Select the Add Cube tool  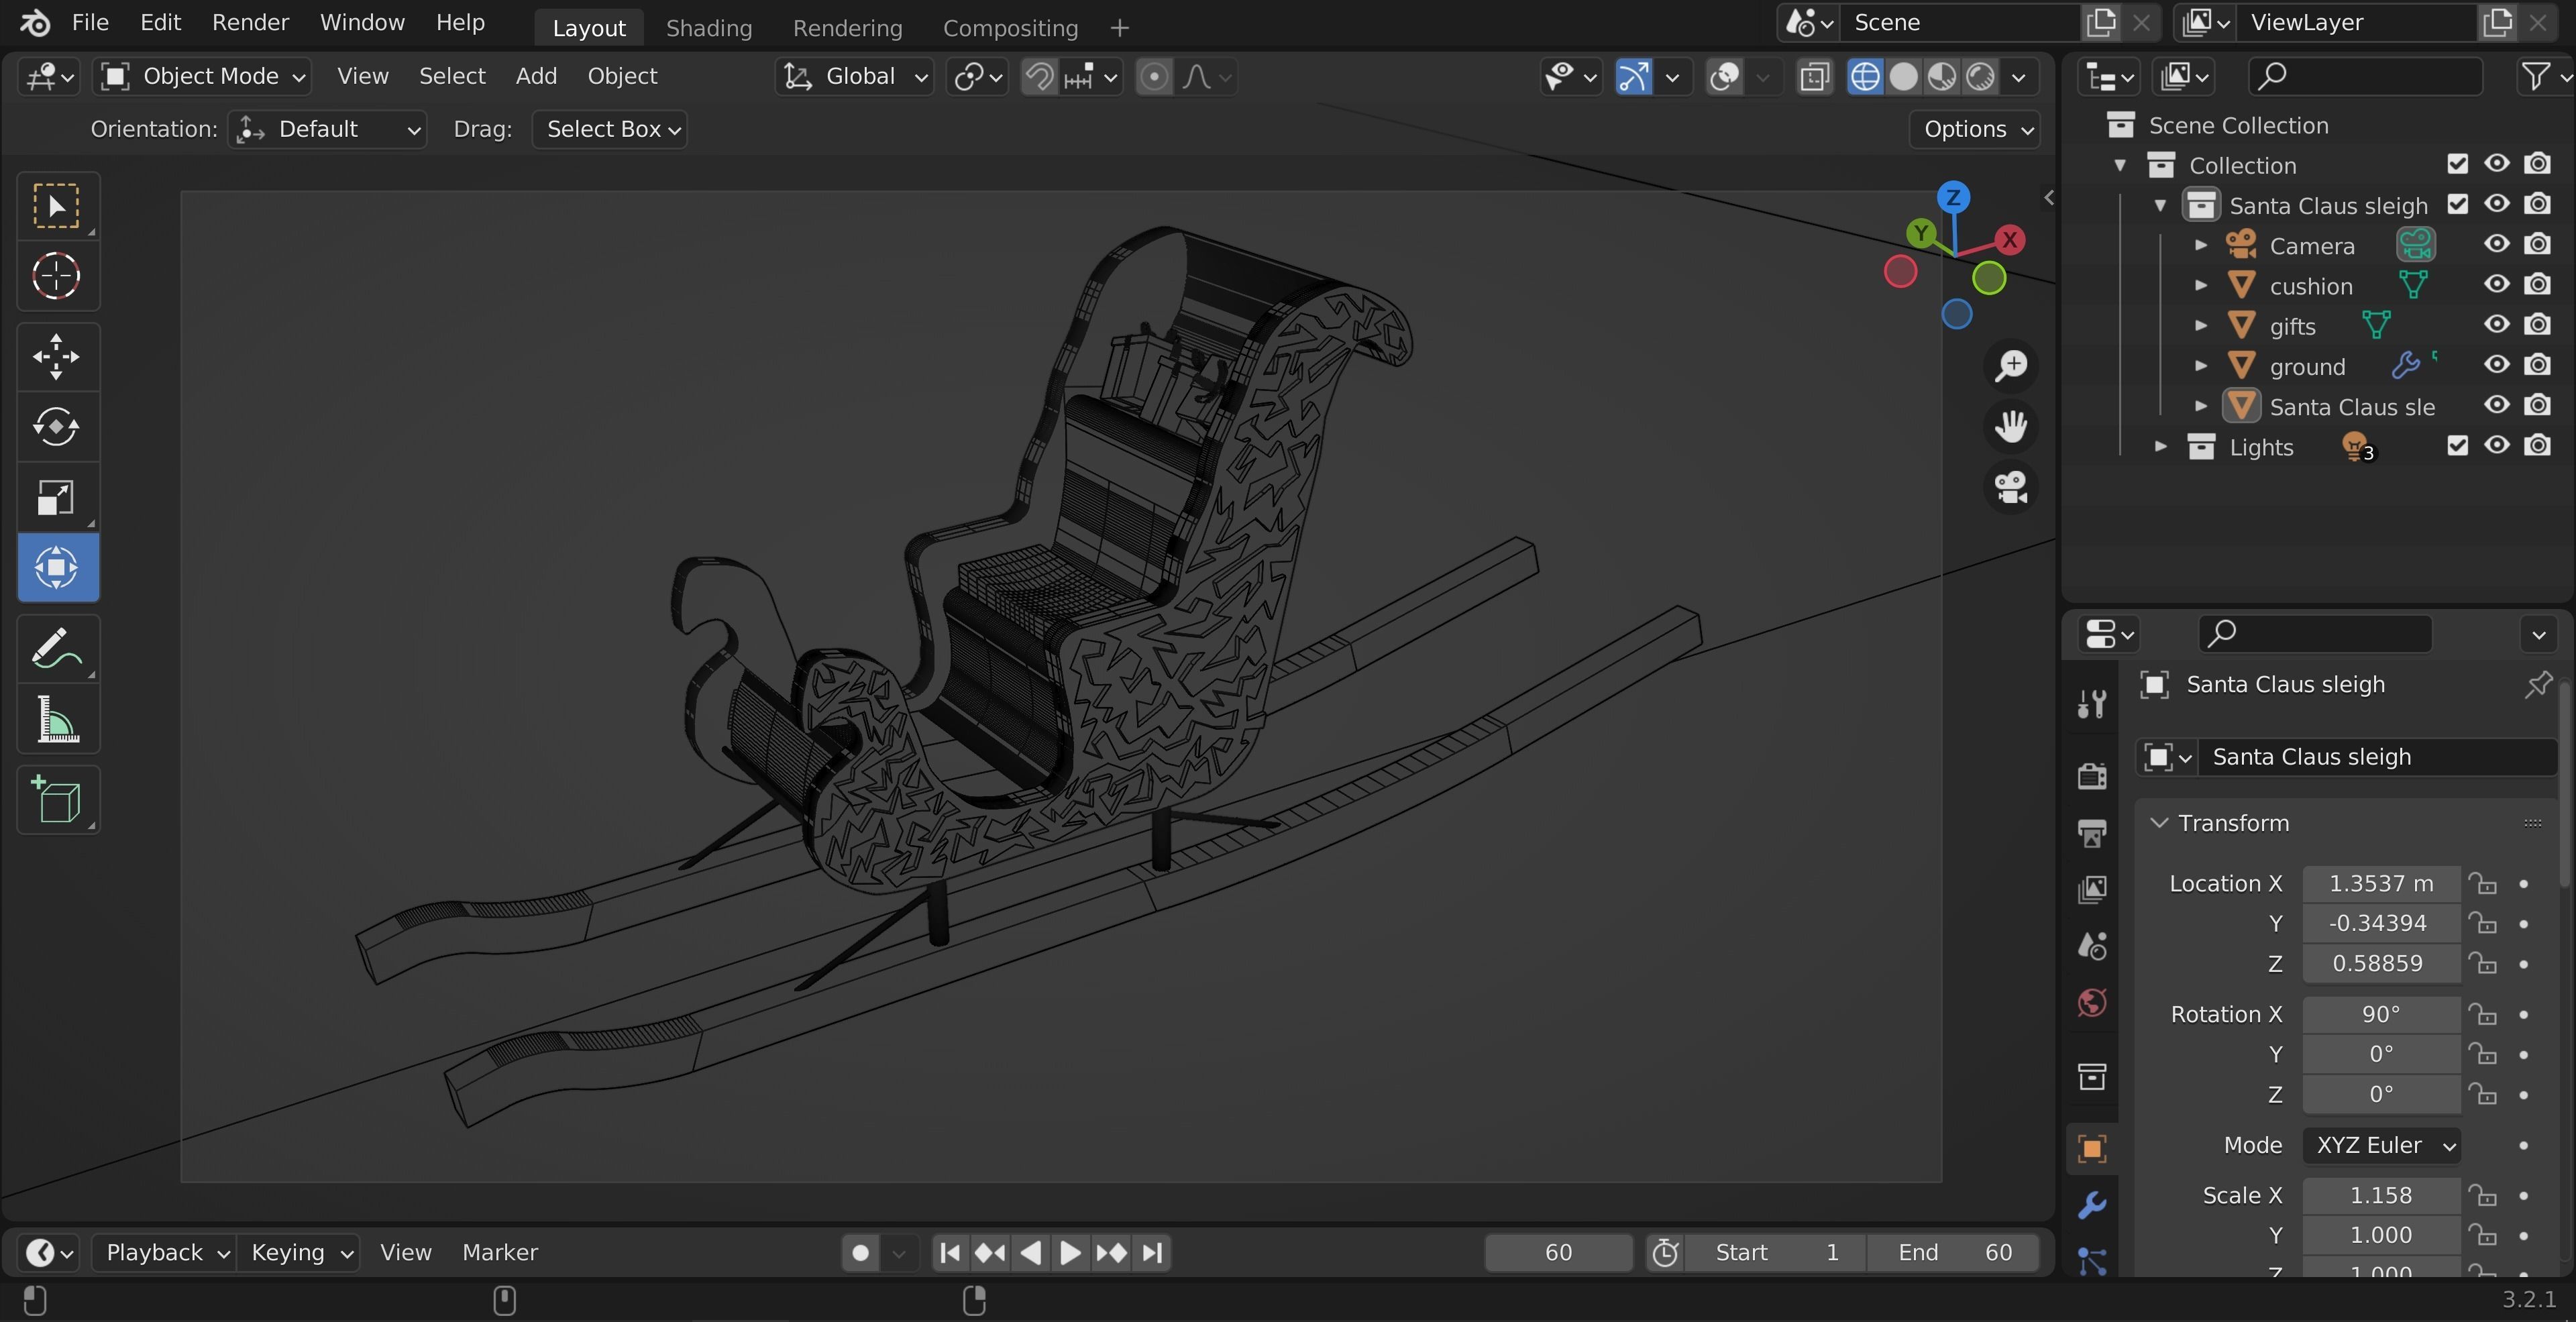click(57, 800)
